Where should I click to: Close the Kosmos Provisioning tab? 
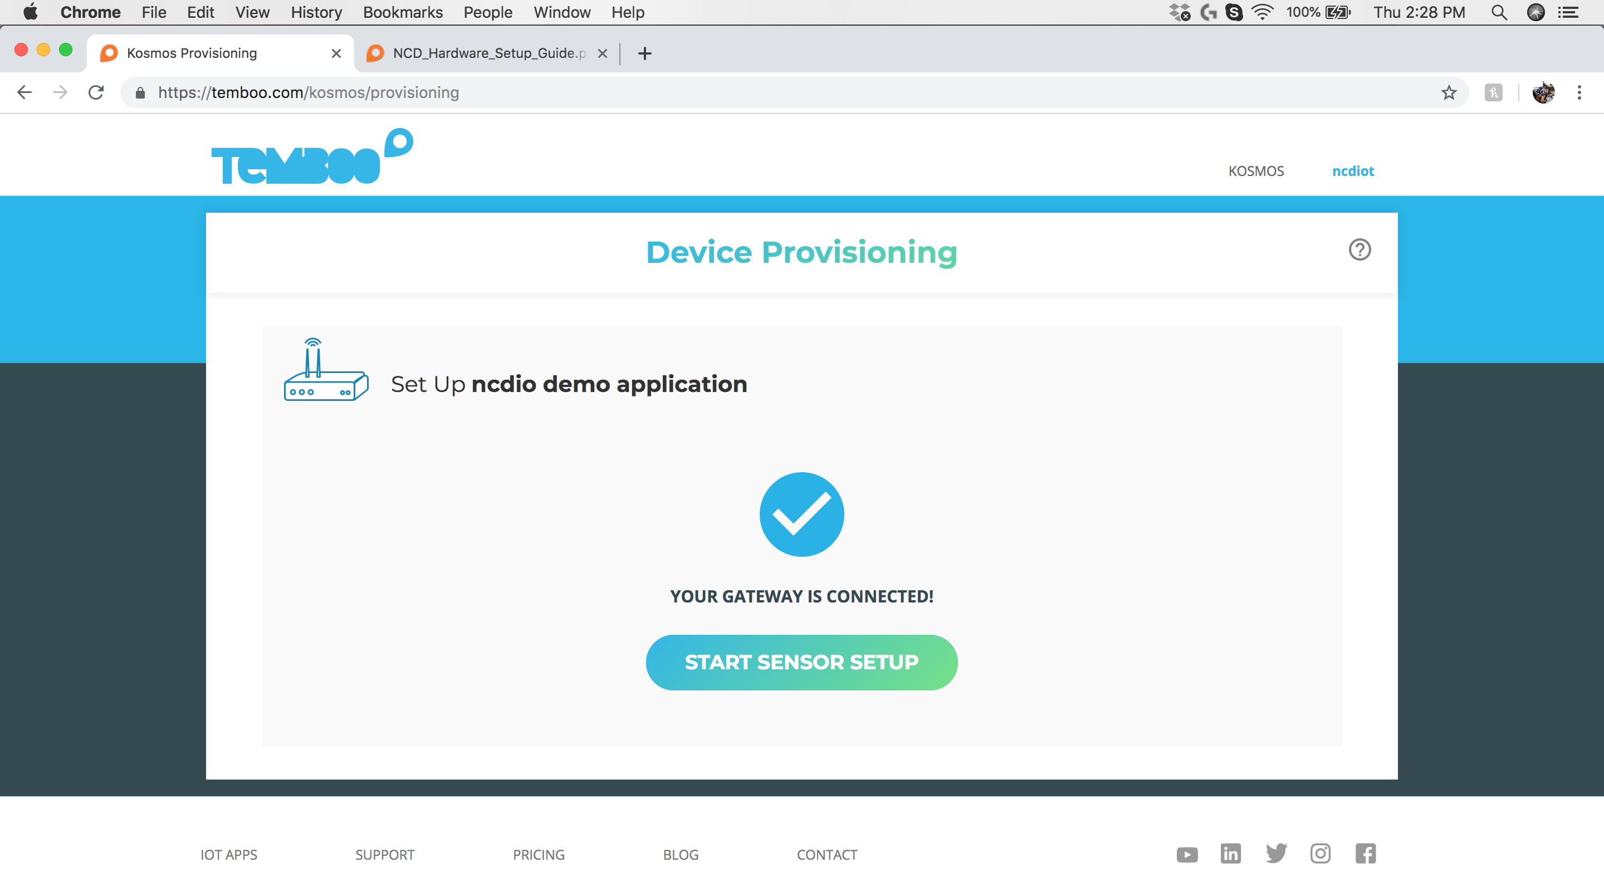point(336,53)
